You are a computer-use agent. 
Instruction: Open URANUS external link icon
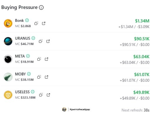(x=48, y=41)
